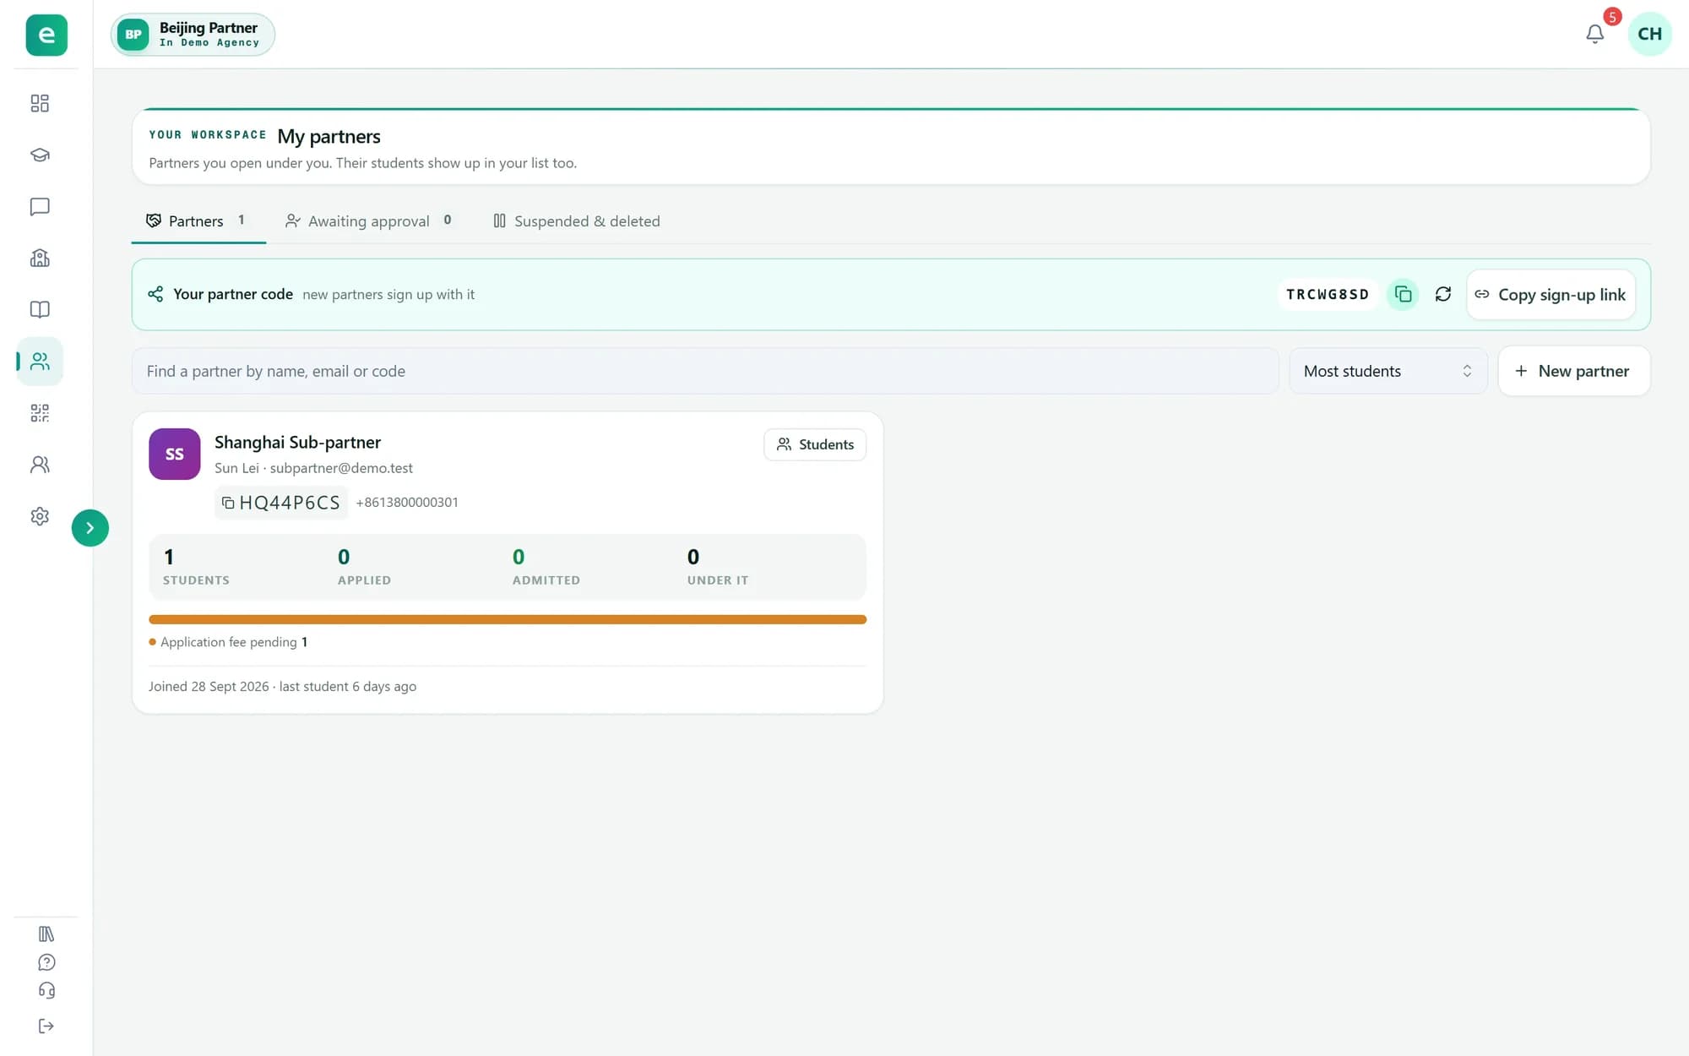The image size is (1689, 1056).
Task: Open the university building sidebar icon
Action: (x=40, y=258)
